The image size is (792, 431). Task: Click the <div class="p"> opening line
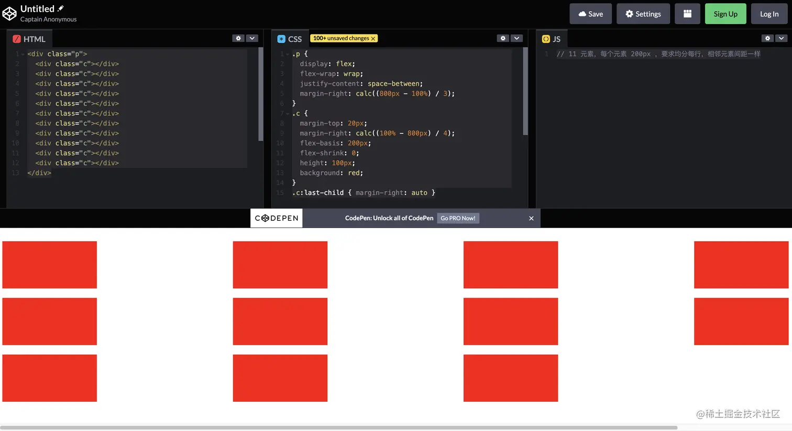click(57, 54)
